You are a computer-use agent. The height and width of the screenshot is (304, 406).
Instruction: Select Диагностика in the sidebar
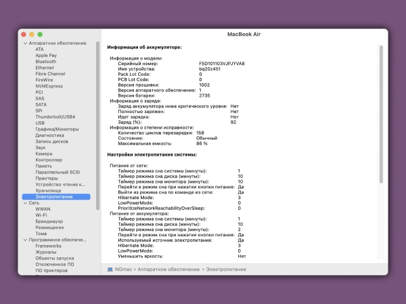pyautogui.click(x=49, y=135)
